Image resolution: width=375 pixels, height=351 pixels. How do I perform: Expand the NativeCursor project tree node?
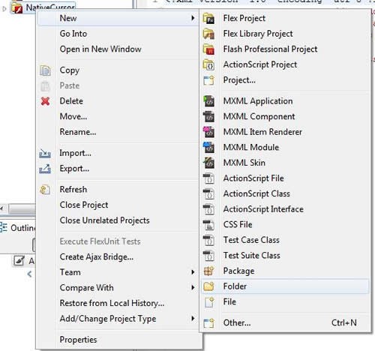coord(4,8)
